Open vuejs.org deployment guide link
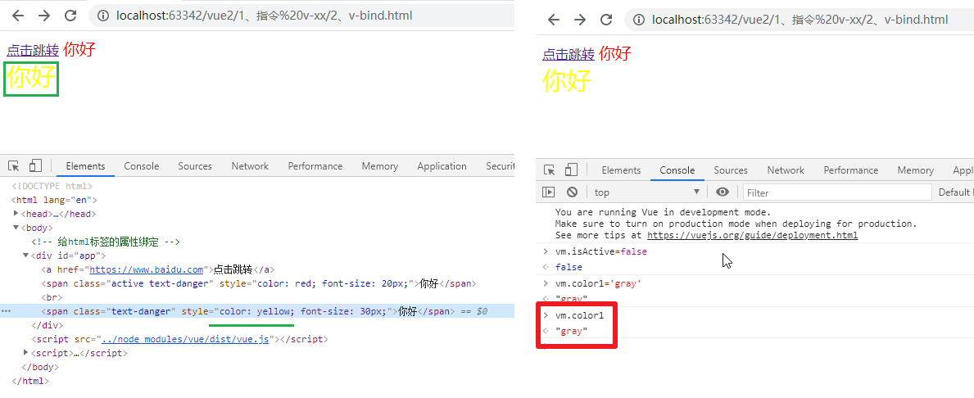Image resolution: width=974 pixels, height=398 pixels. [x=752, y=235]
